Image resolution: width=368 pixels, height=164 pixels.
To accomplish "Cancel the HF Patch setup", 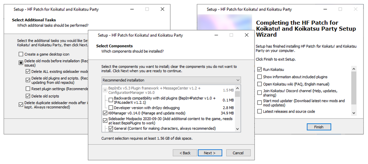I will tap(238, 153).
